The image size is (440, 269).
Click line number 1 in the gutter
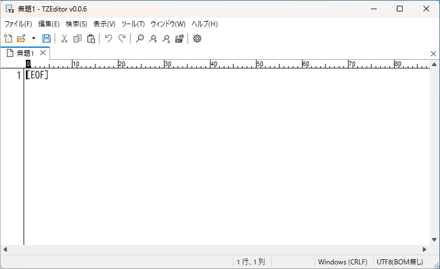tap(18, 75)
